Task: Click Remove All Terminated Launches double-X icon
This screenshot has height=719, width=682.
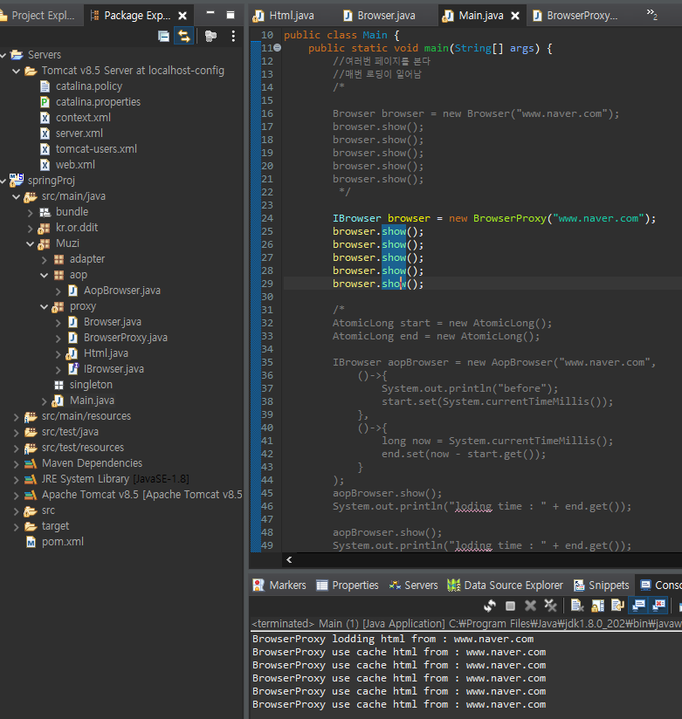Action: [550, 606]
